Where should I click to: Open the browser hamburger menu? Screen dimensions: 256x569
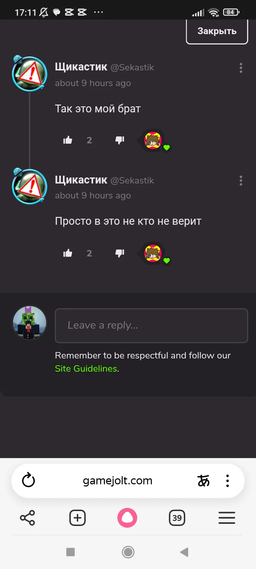pos(227,518)
